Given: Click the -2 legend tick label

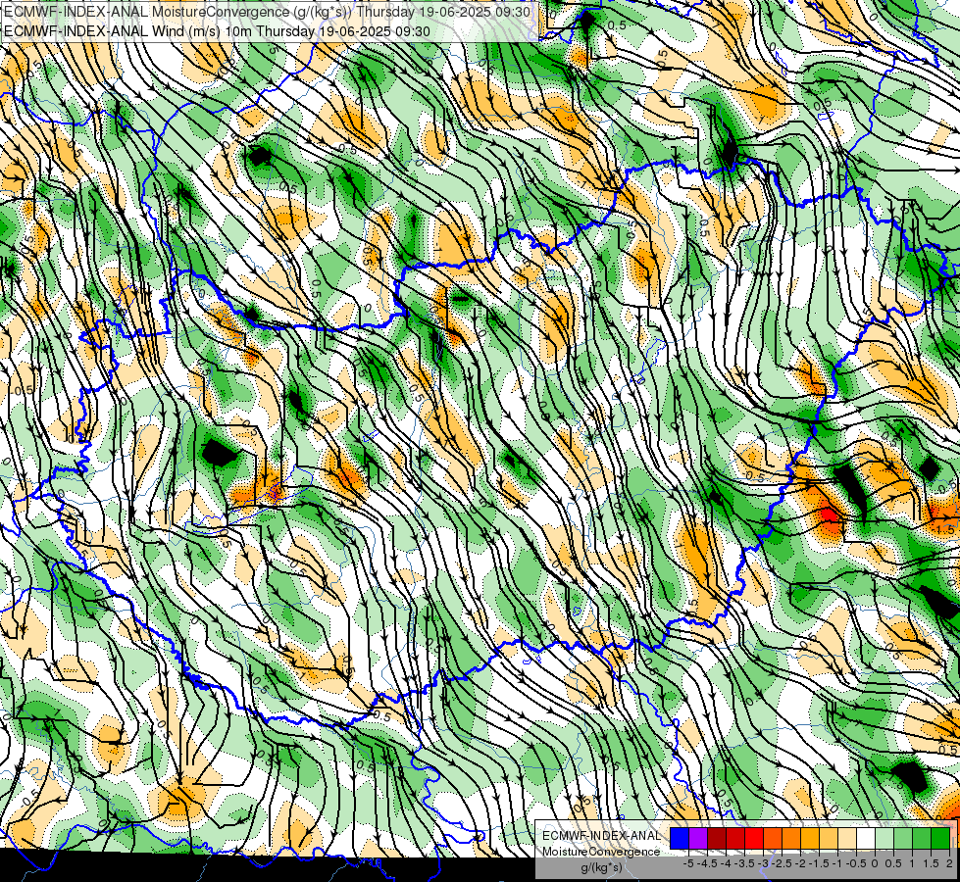Looking at the screenshot, I should 801,863.
